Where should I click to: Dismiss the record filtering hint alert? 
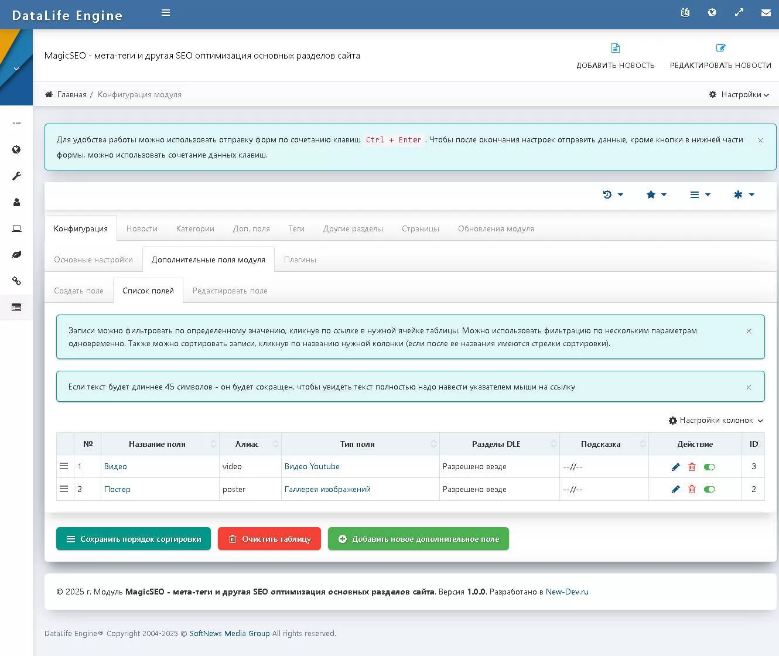(749, 331)
